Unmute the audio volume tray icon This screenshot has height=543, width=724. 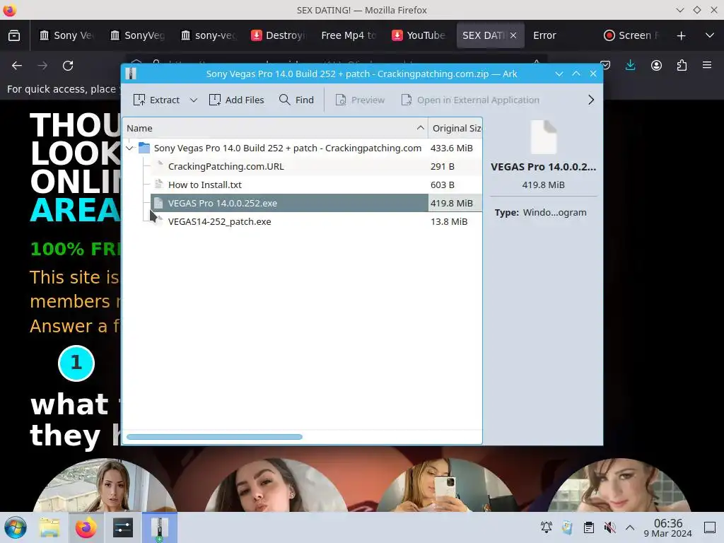click(610, 527)
